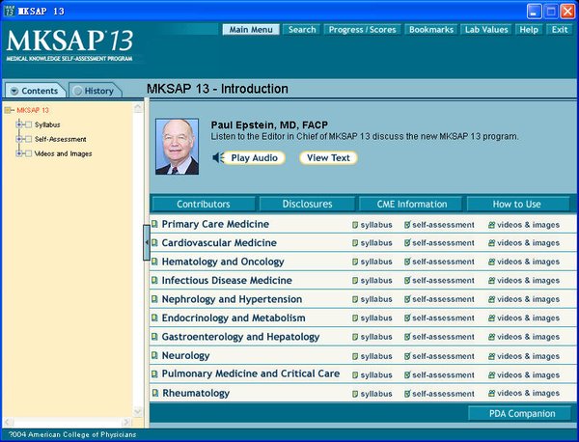Open the Cardiovascular Medicine section title
Image resolution: width=579 pixels, height=442 pixels.
click(219, 243)
